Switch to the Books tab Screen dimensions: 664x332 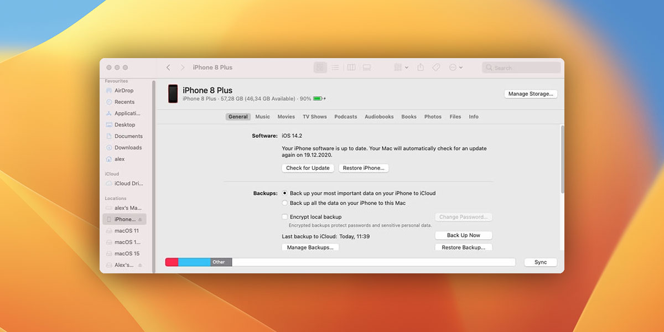tap(409, 117)
